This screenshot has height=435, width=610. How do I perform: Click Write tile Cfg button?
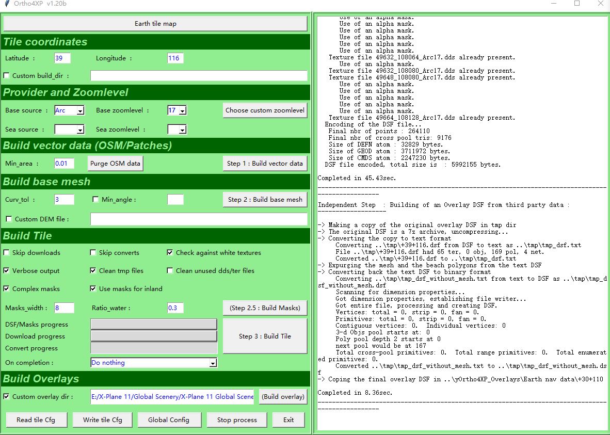103,420
